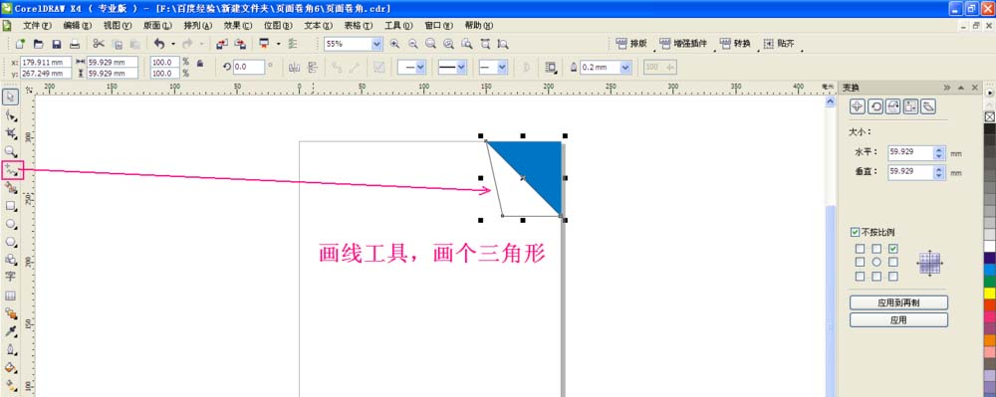The height and width of the screenshot is (397, 996).
Task: Check the bottom-left anchor point checkbox
Action: click(861, 276)
